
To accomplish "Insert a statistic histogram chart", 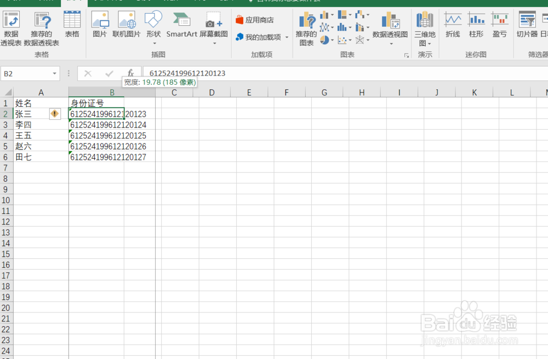I will click(x=345, y=27).
